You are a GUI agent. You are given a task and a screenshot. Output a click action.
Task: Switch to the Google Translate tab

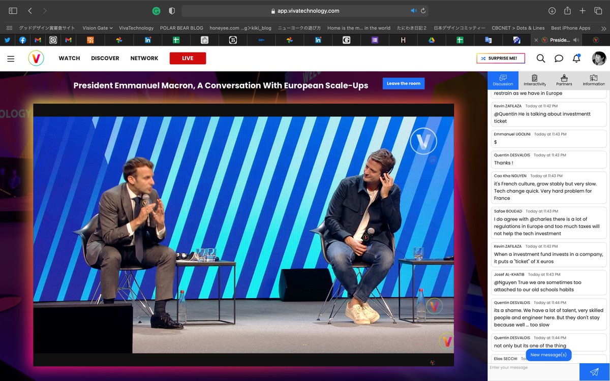click(488, 40)
